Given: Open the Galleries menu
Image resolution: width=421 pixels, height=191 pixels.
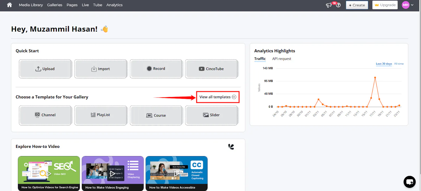Looking at the screenshot, I should pyautogui.click(x=55, y=5).
